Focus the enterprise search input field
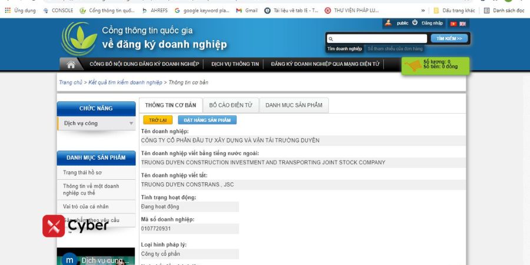530x265 pixels. [377, 38]
